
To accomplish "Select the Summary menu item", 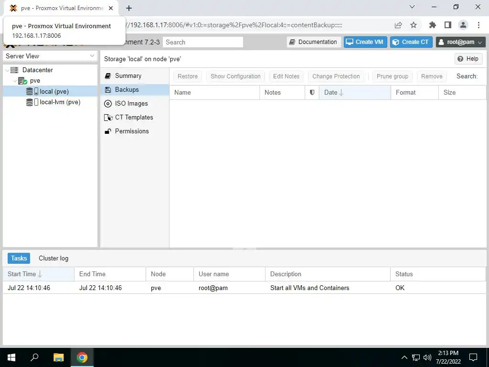I will click(135, 76).
